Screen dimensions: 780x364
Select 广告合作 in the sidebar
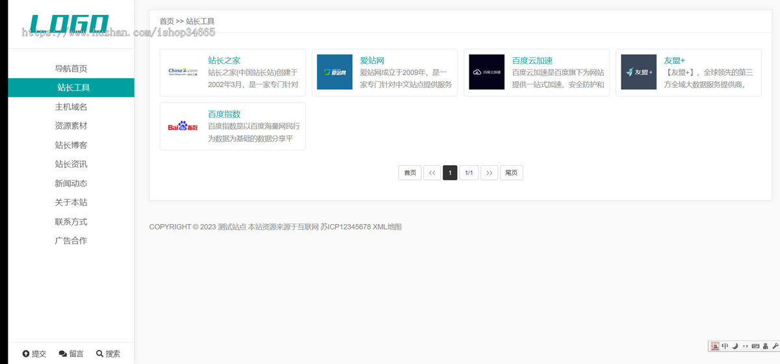pyautogui.click(x=71, y=240)
